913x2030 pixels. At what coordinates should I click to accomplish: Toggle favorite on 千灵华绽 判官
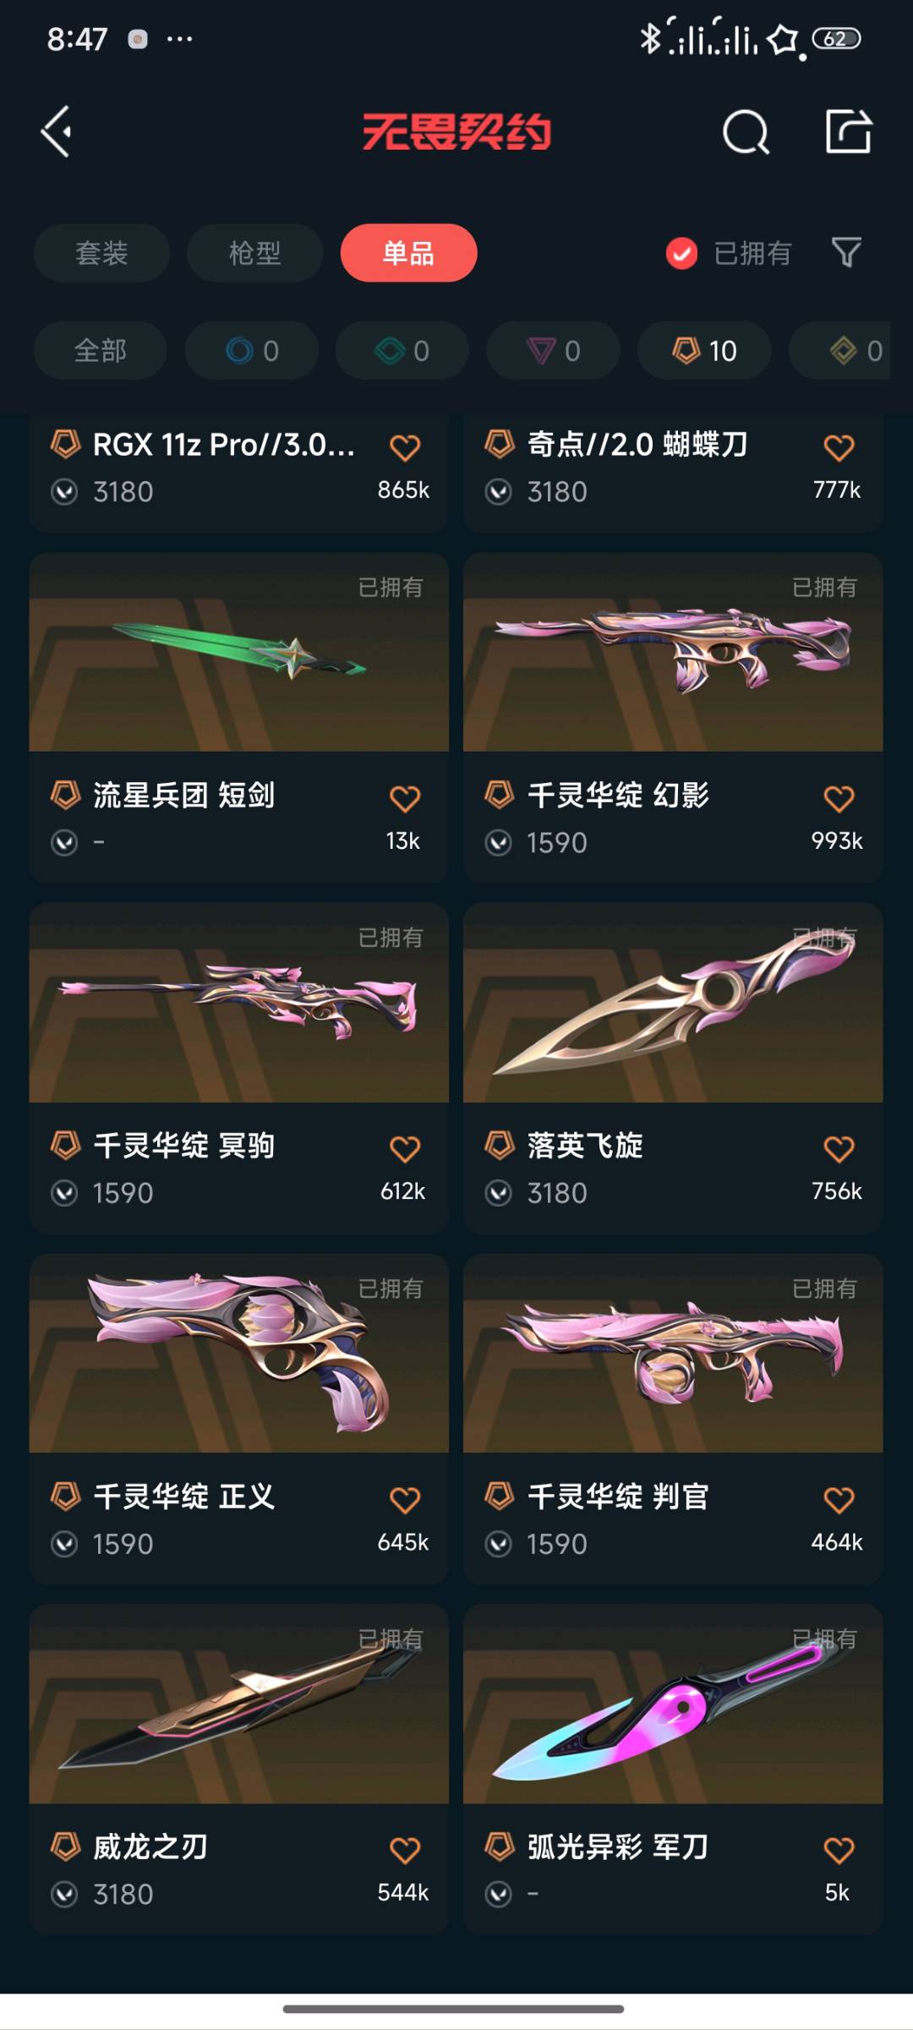pyautogui.click(x=839, y=1499)
